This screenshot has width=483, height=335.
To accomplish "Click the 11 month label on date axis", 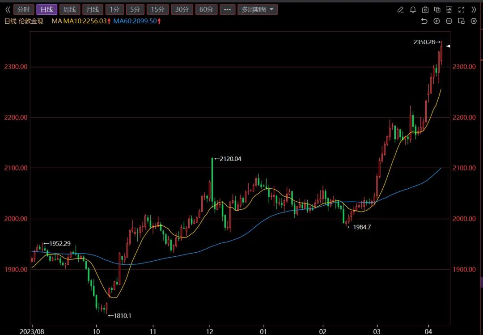I will point(153,331).
